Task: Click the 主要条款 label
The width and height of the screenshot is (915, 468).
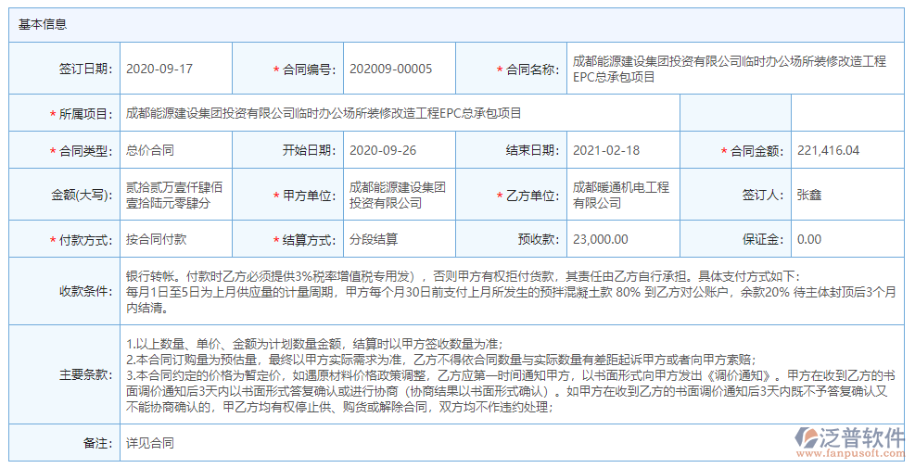Action: (x=86, y=374)
